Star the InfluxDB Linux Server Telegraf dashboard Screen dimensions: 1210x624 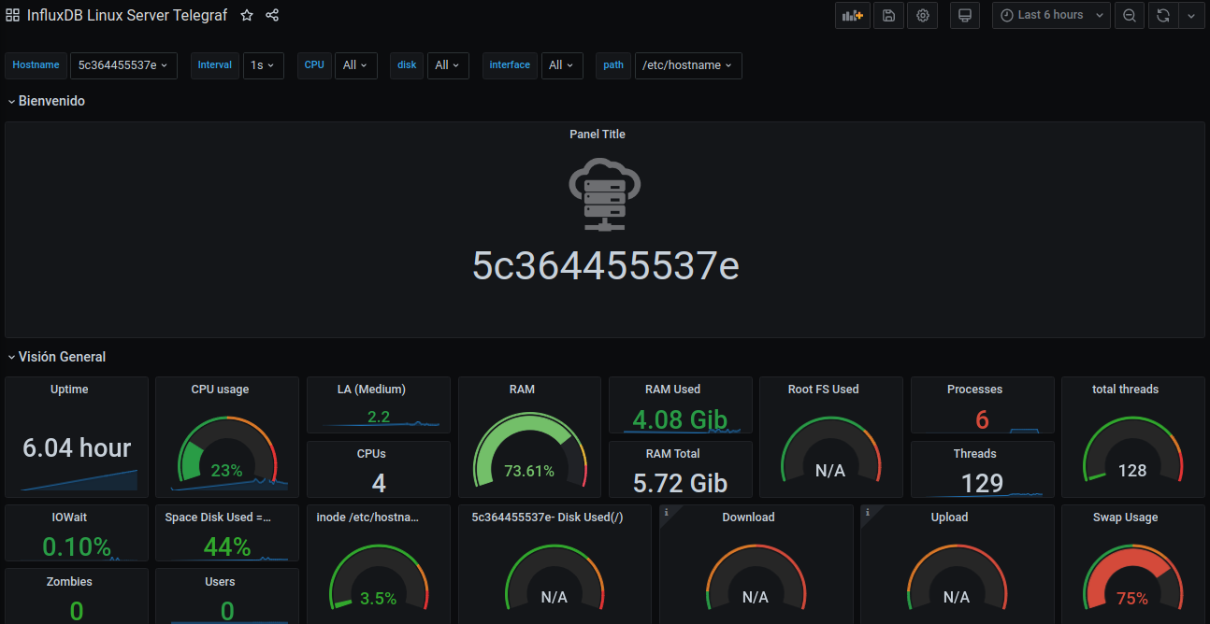tap(247, 15)
